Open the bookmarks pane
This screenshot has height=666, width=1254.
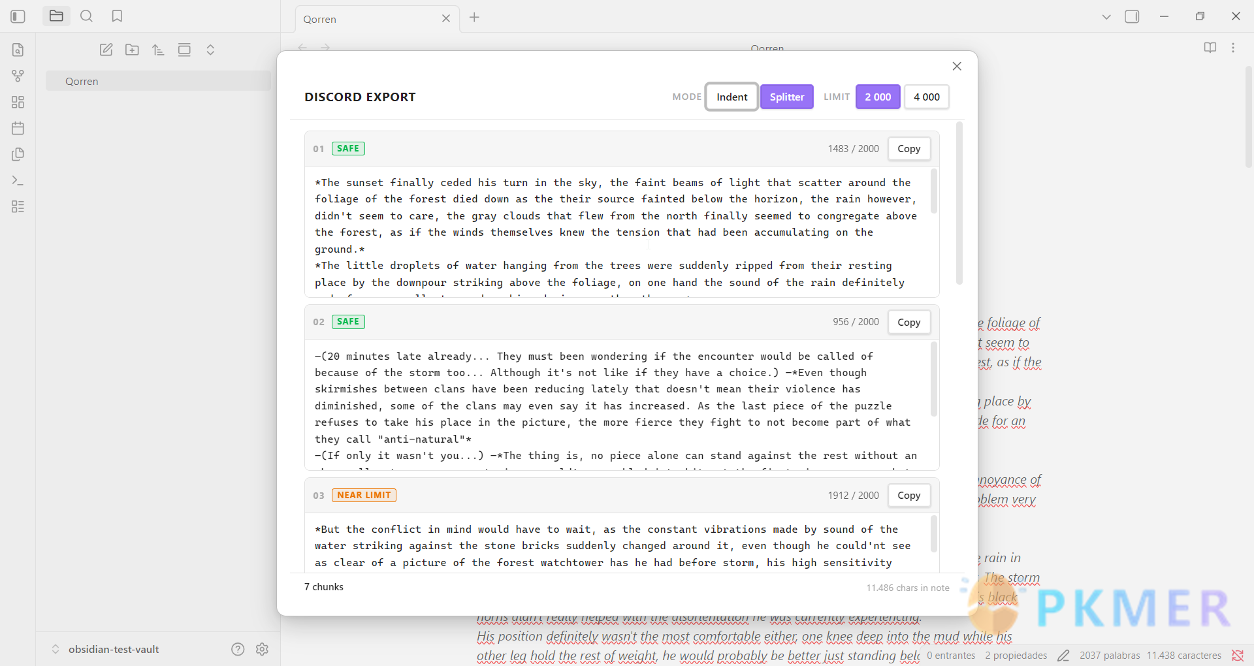tap(117, 16)
